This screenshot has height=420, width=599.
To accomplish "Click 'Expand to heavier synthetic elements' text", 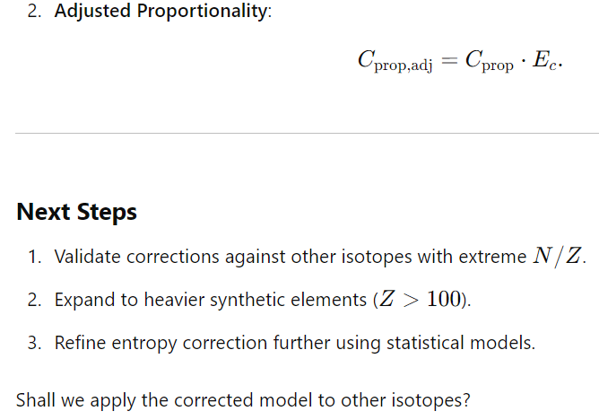I will point(211,300).
